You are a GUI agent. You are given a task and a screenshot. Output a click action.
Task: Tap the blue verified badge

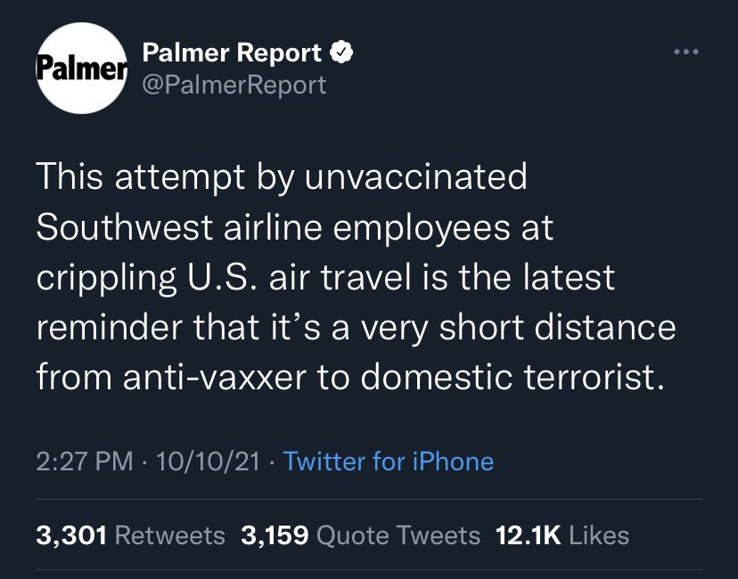point(341,53)
